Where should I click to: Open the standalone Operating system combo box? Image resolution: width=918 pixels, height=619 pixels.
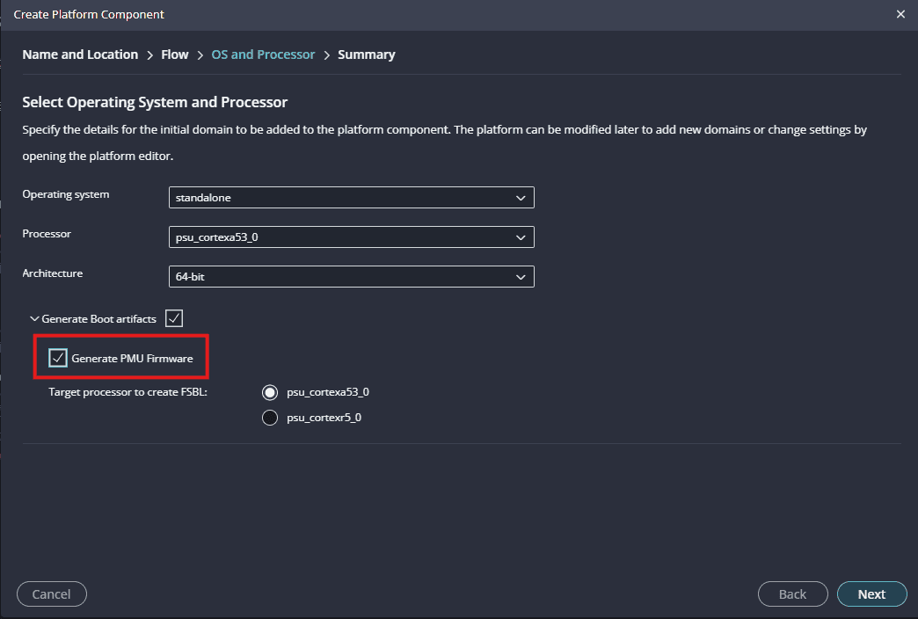tap(343, 198)
